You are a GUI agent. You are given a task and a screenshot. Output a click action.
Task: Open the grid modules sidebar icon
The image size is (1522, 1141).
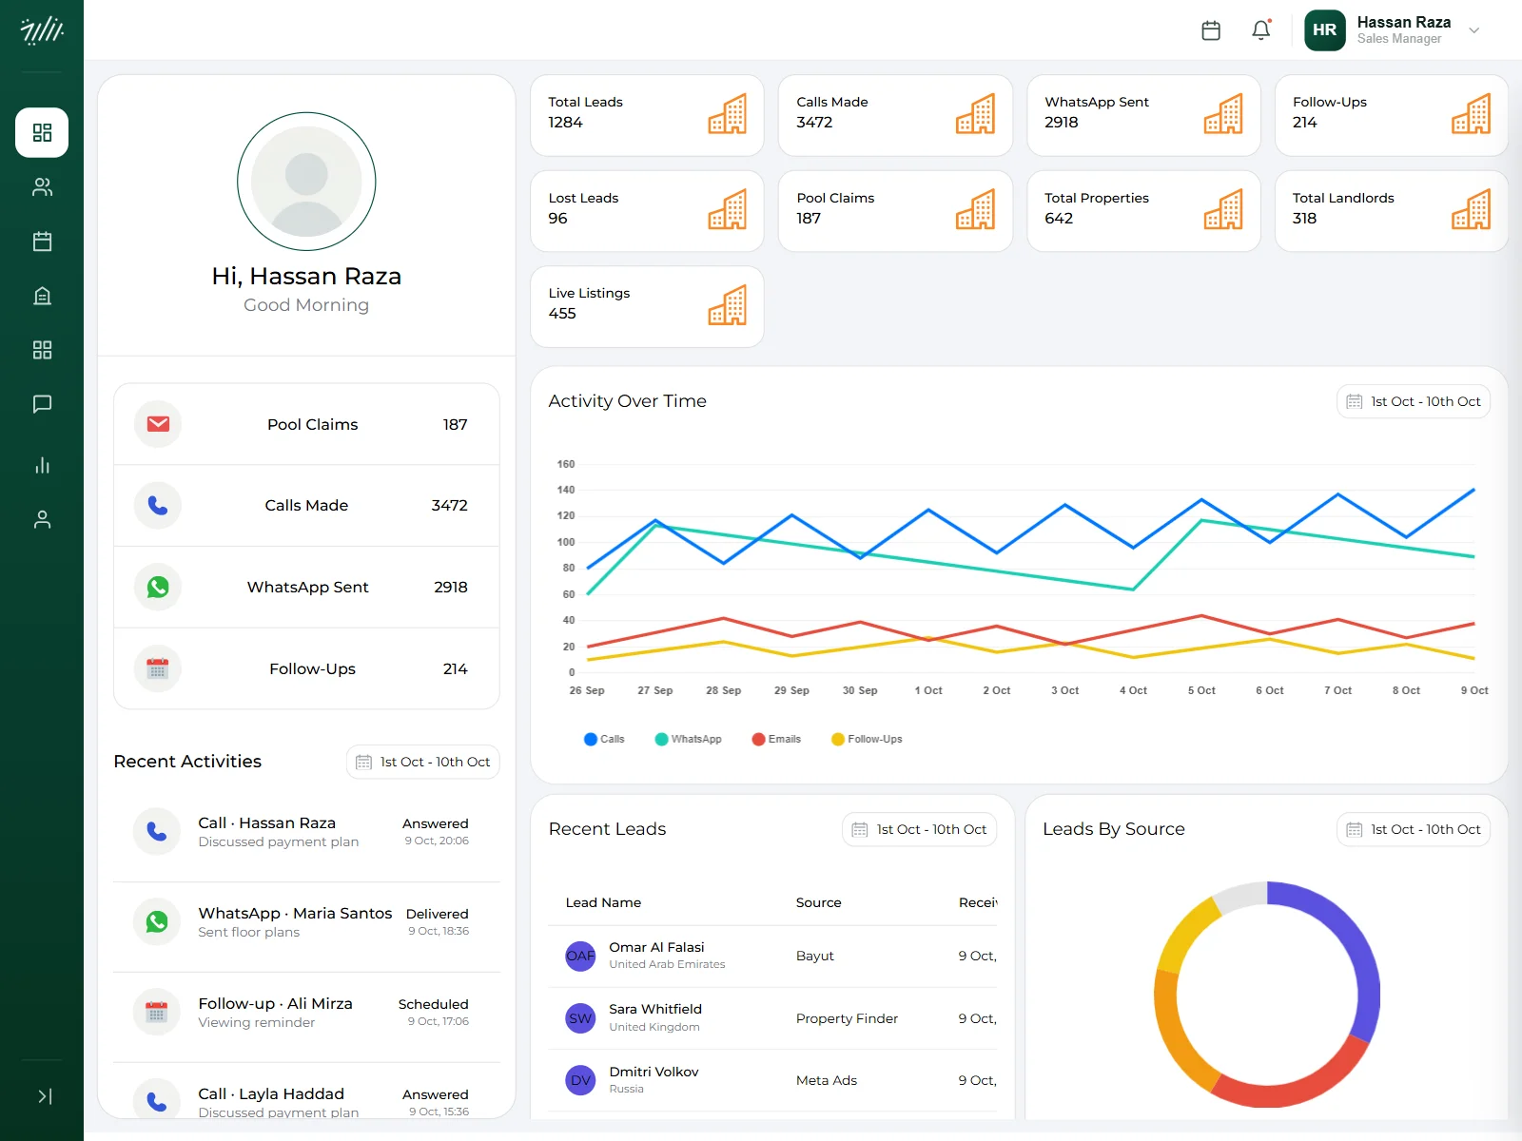coord(42,350)
